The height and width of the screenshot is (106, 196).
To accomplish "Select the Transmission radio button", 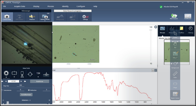I will [2, 90].
